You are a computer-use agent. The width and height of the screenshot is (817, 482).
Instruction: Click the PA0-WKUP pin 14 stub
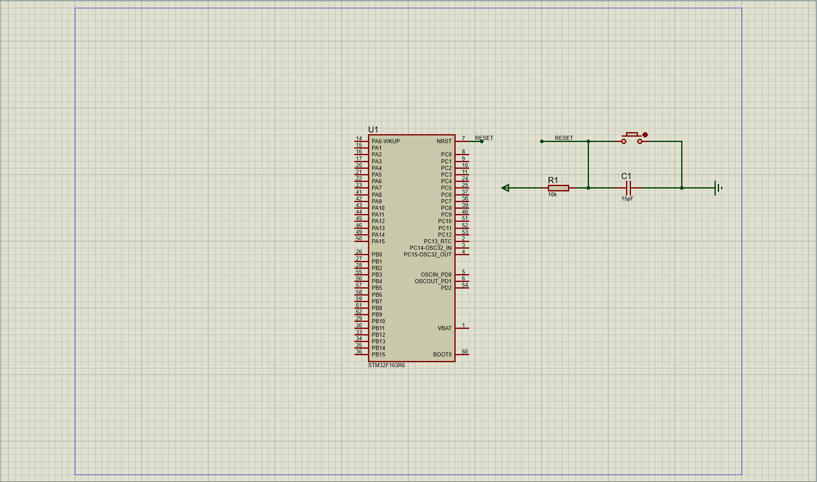[361, 141]
